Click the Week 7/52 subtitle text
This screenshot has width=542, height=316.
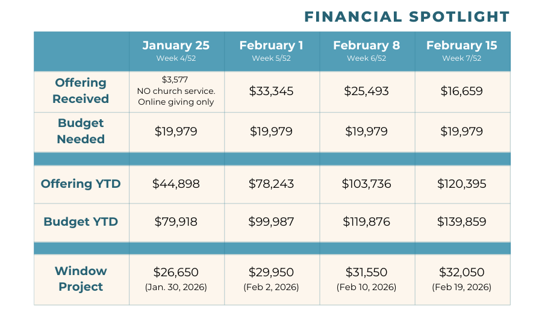[x=461, y=58]
